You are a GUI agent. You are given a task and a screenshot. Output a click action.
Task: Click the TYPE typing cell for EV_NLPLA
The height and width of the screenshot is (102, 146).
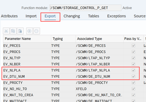[63, 70]
